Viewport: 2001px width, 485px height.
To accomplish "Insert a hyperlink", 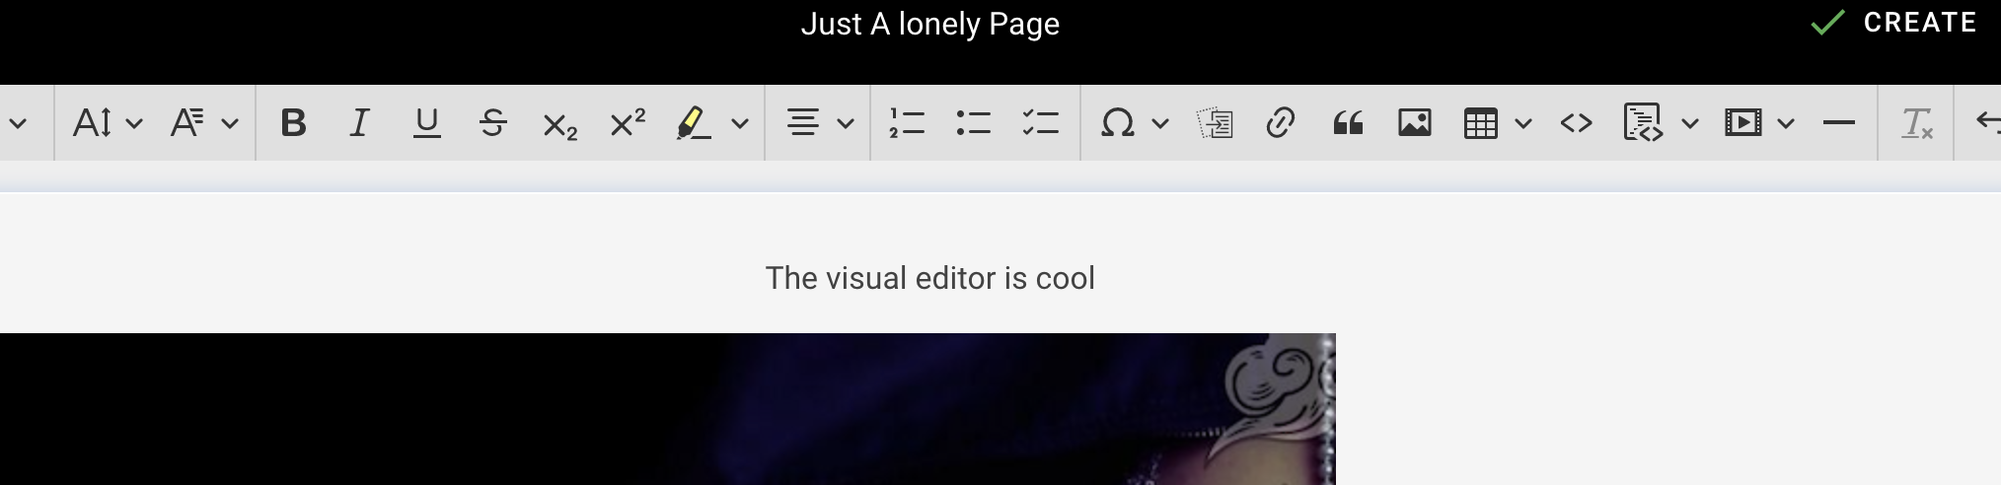I will (1281, 123).
